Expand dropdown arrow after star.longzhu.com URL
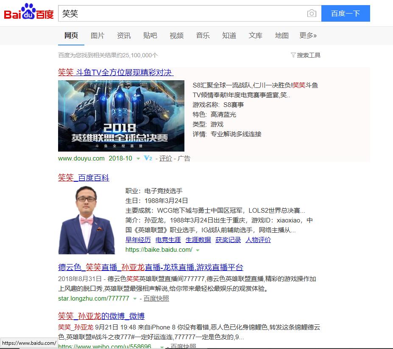Viewport: 393px width, 349px height. [x=135, y=298]
